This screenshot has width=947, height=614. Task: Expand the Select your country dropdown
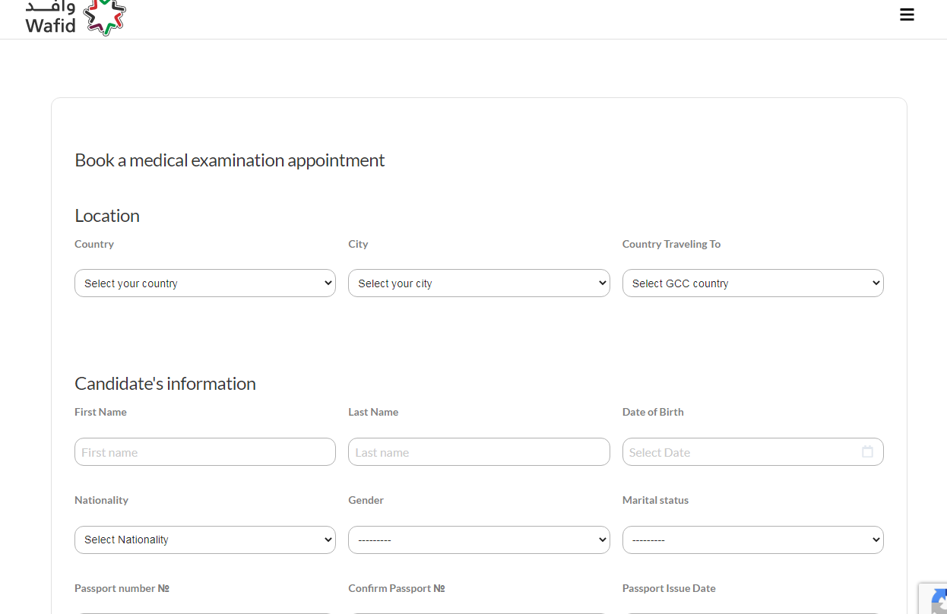point(205,283)
